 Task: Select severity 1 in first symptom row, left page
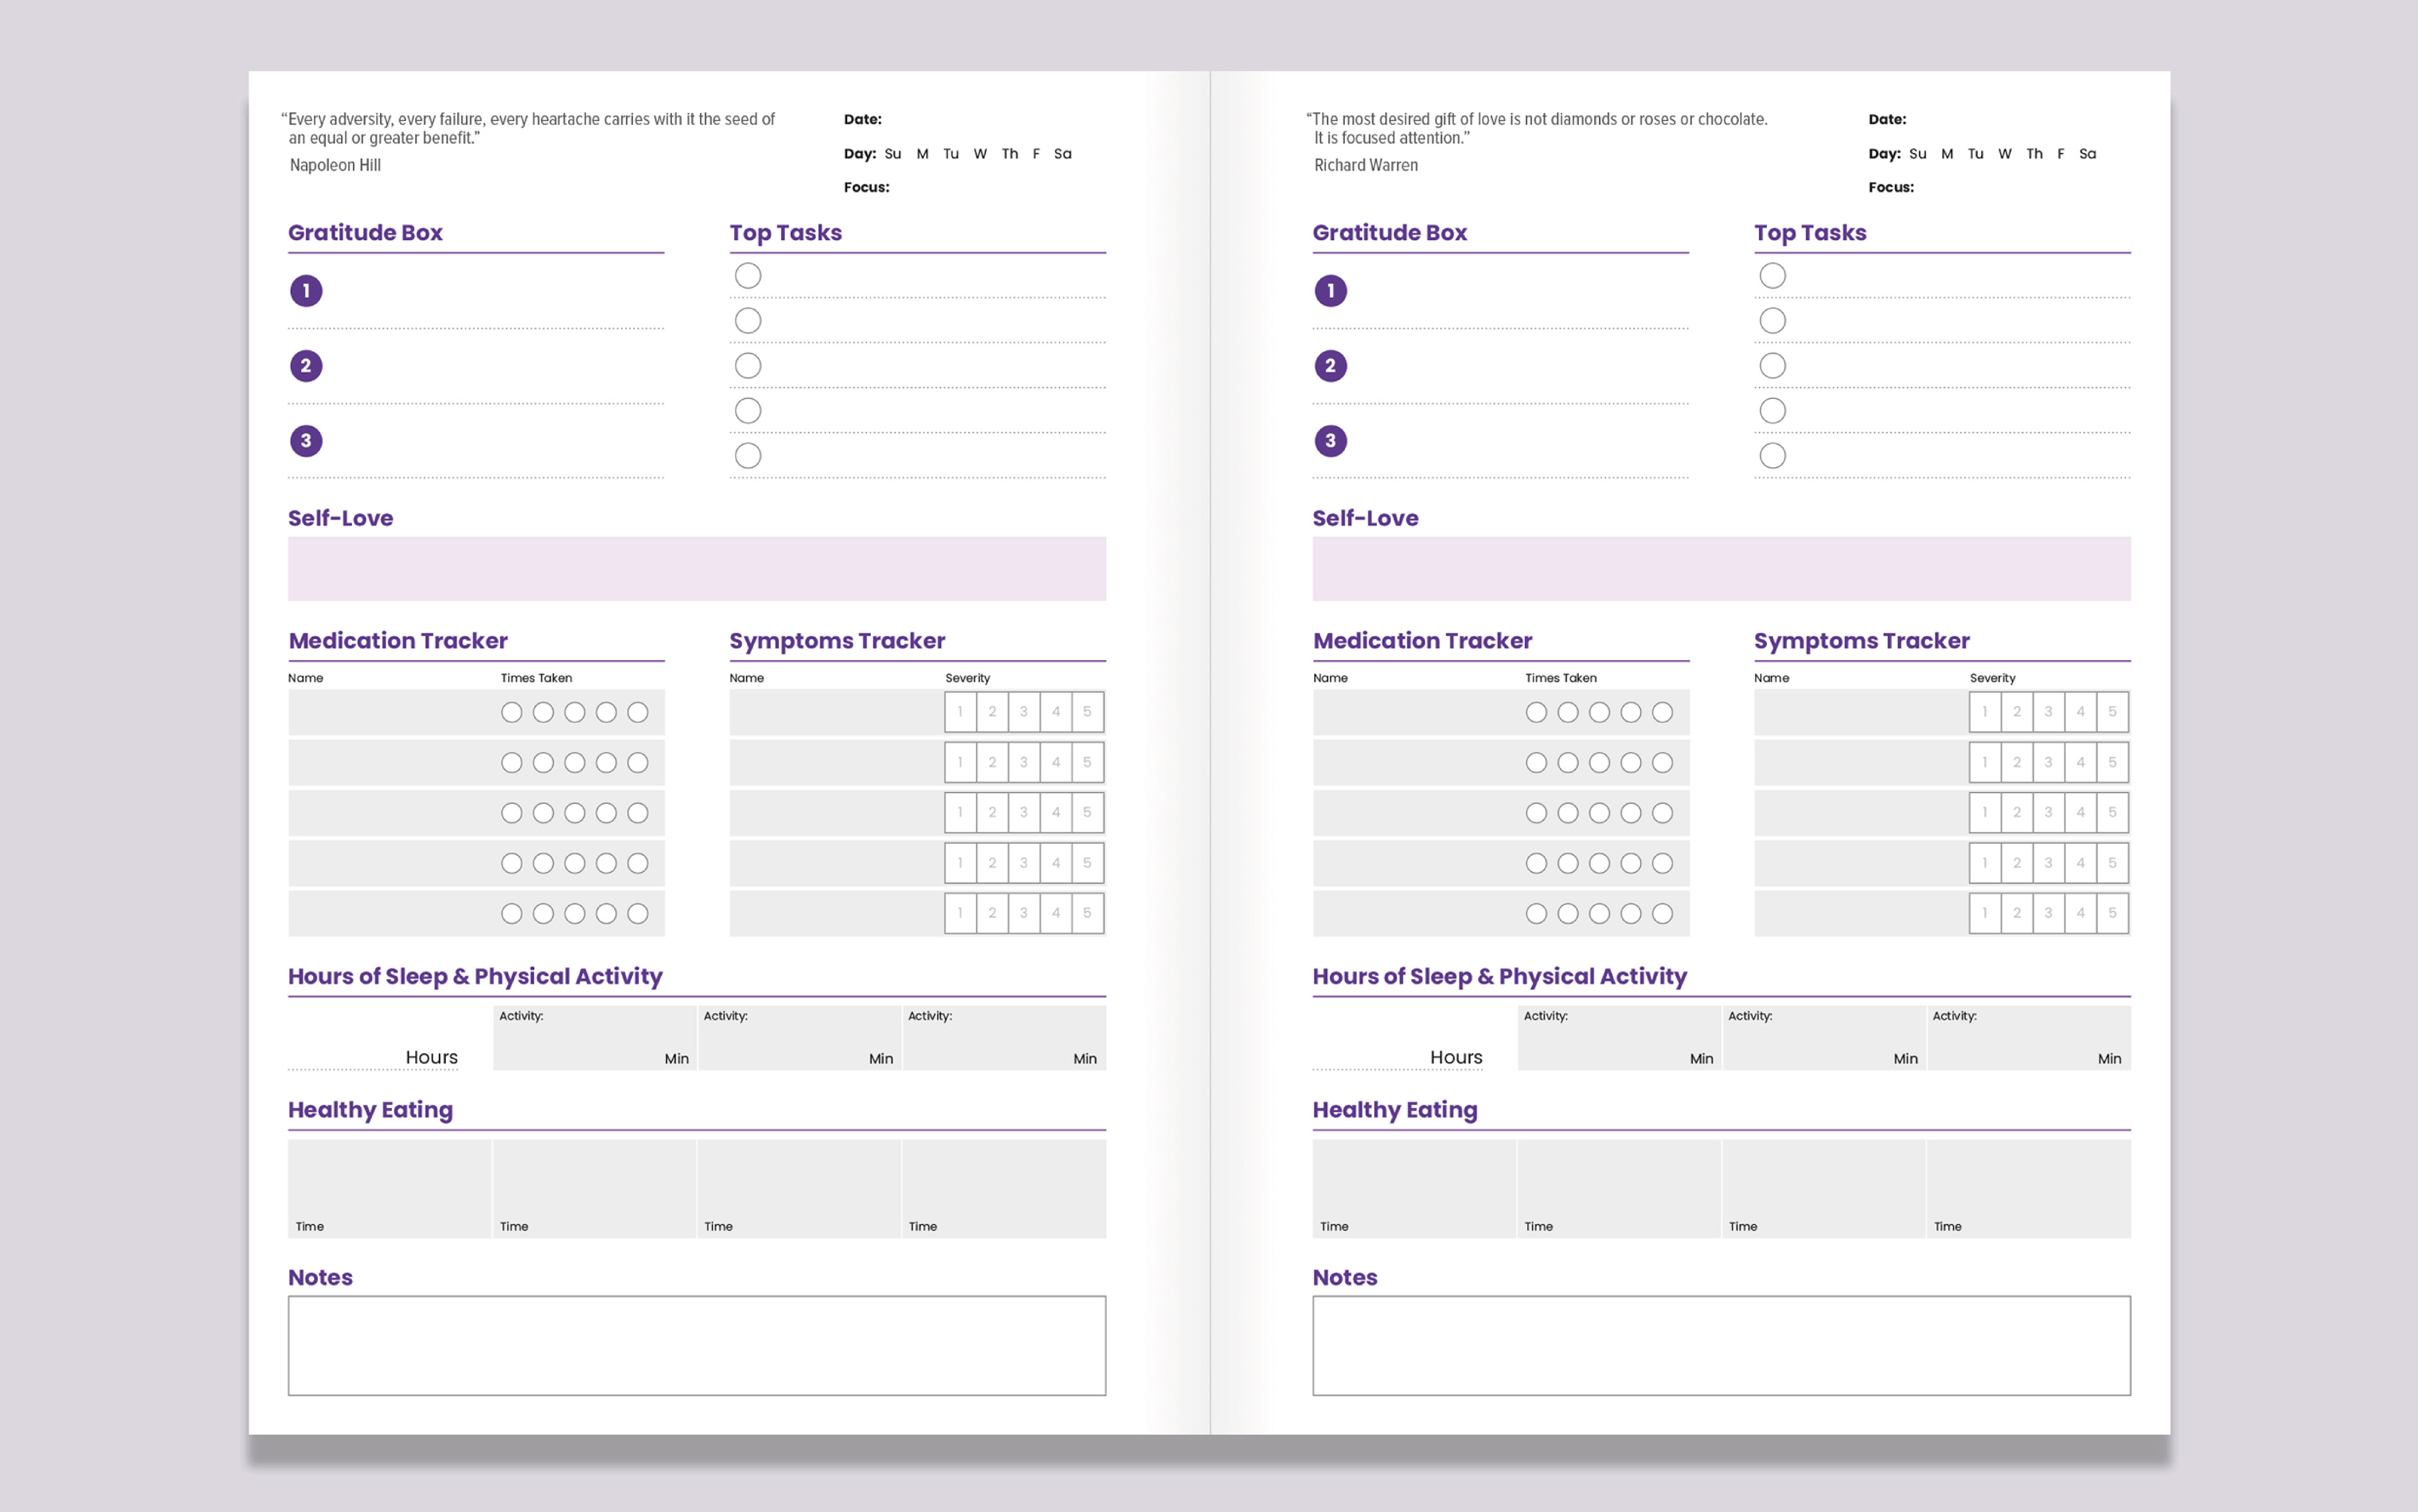(960, 712)
